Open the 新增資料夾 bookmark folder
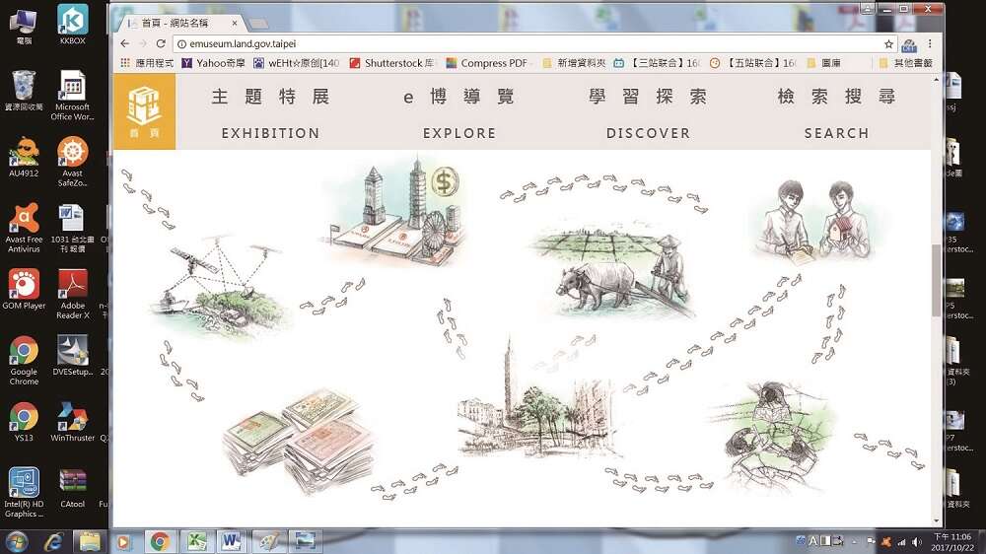The width and height of the screenshot is (986, 554). pyautogui.click(x=574, y=63)
